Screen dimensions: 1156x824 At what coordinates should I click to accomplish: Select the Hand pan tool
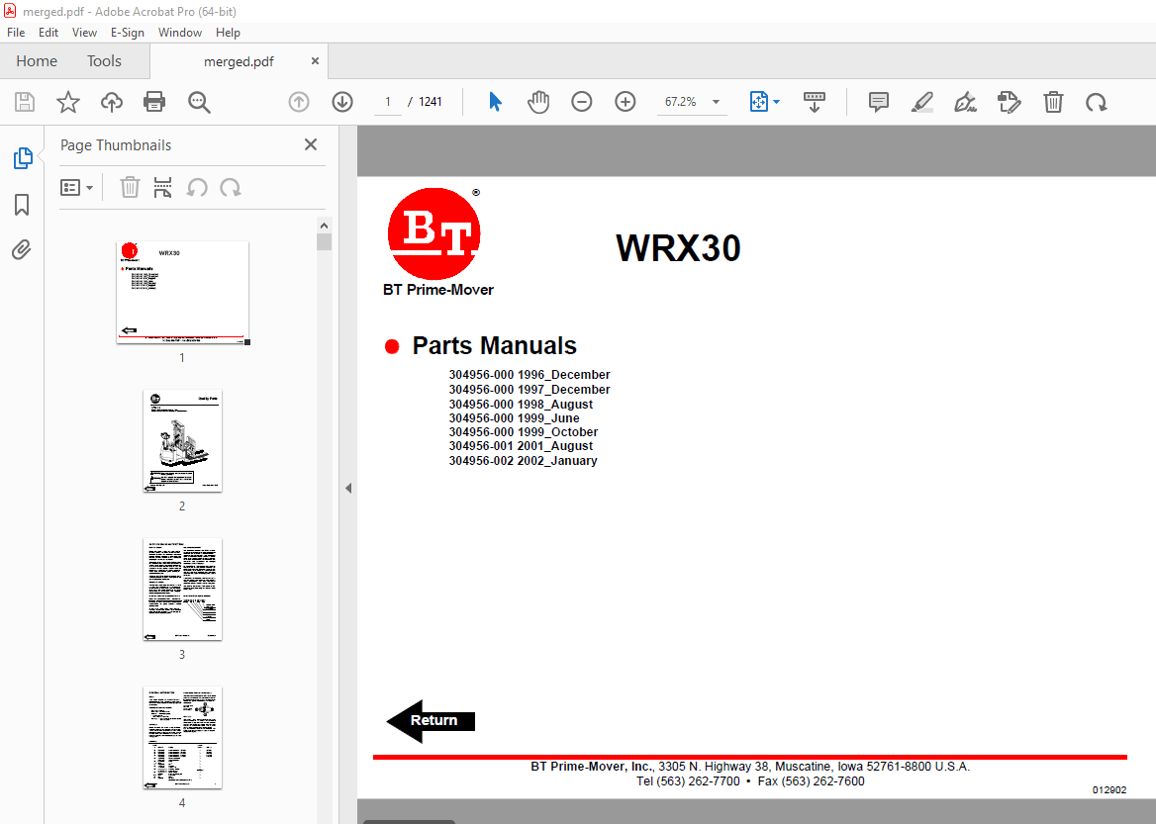(x=537, y=102)
